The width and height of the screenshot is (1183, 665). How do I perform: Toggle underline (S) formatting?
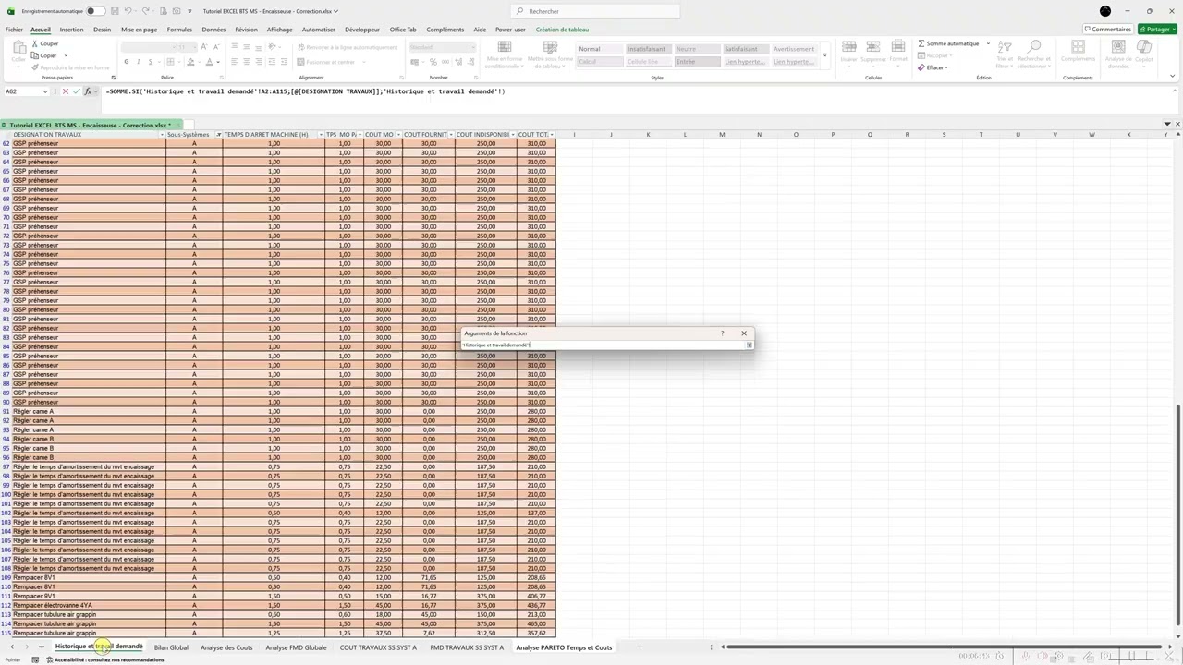(x=151, y=62)
